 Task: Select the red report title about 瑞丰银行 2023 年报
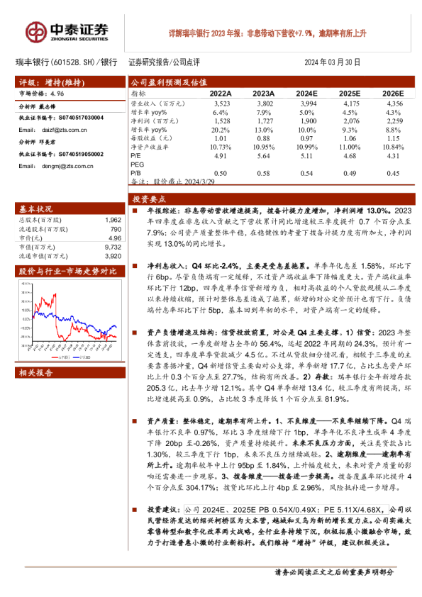tap(267, 33)
